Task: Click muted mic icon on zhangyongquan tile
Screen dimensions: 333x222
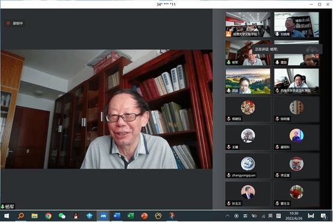Action: [229, 175]
